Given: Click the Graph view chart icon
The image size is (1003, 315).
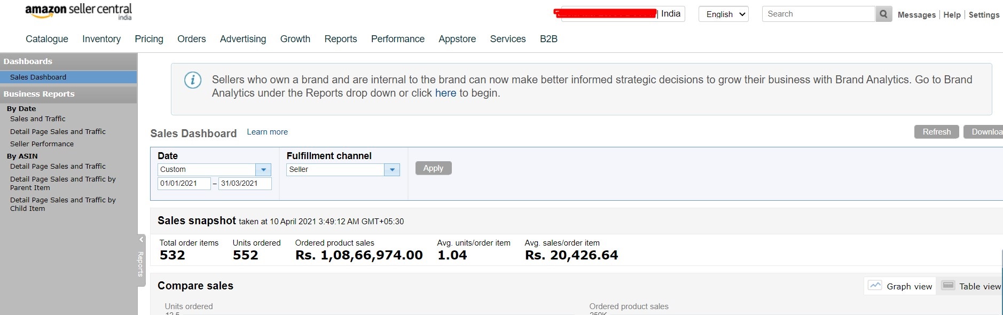Looking at the screenshot, I should tap(875, 286).
